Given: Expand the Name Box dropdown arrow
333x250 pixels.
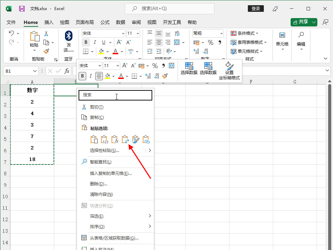Looking at the screenshot, I should (35, 71).
